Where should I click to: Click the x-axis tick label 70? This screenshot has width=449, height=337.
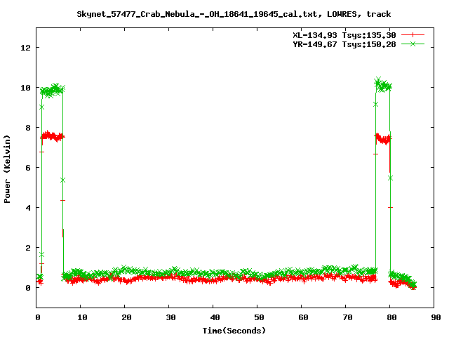click(347, 317)
